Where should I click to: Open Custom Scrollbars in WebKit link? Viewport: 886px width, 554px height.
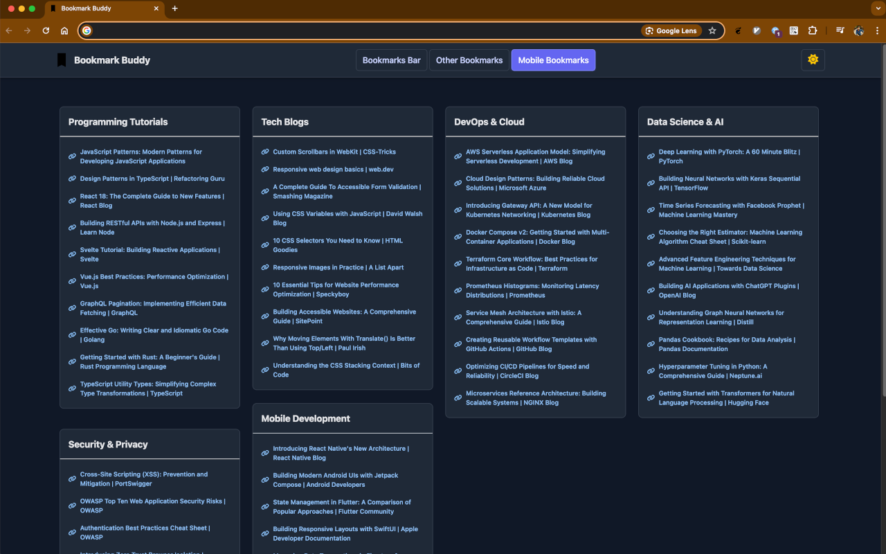click(334, 152)
